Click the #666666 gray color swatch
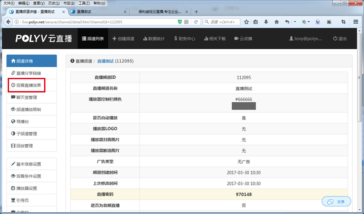This screenshot has height=214, width=364. click(243, 106)
